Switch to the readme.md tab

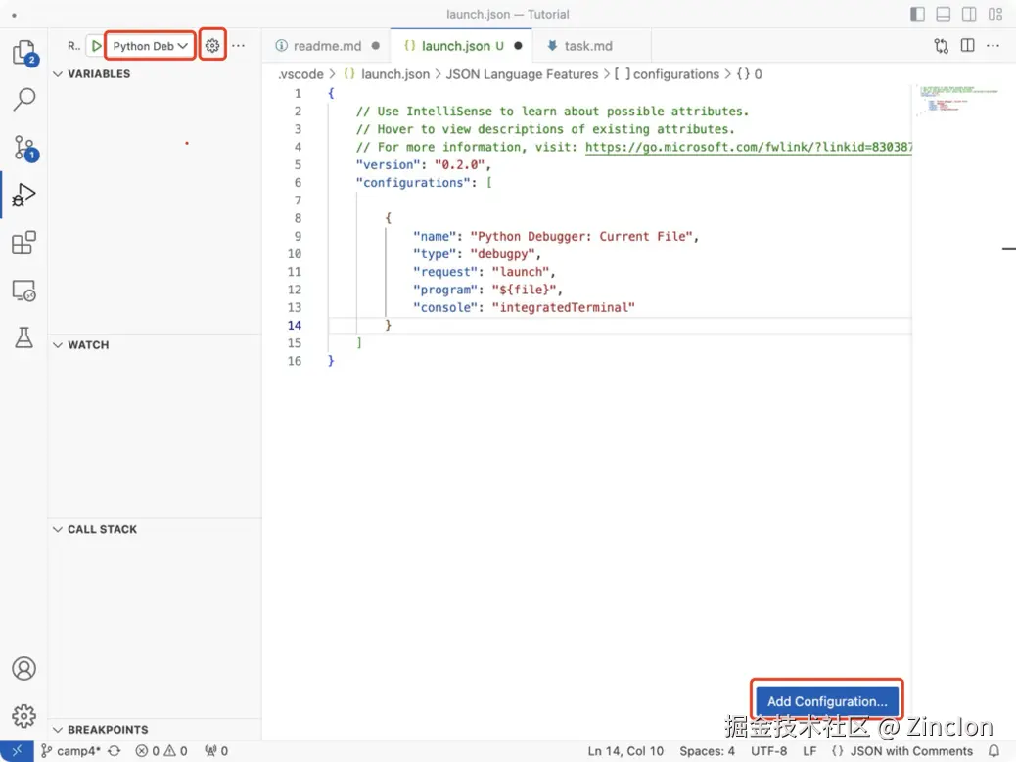(327, 46)
